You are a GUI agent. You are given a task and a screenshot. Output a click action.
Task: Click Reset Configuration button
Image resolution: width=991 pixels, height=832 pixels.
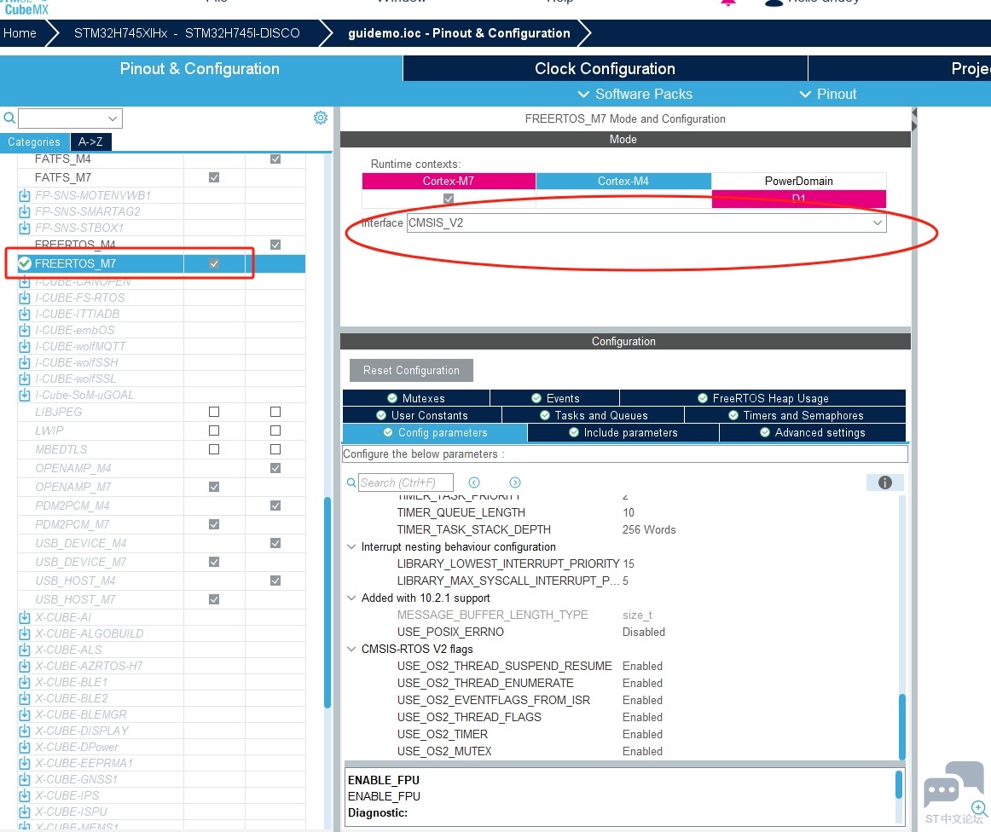pos(411,370)
